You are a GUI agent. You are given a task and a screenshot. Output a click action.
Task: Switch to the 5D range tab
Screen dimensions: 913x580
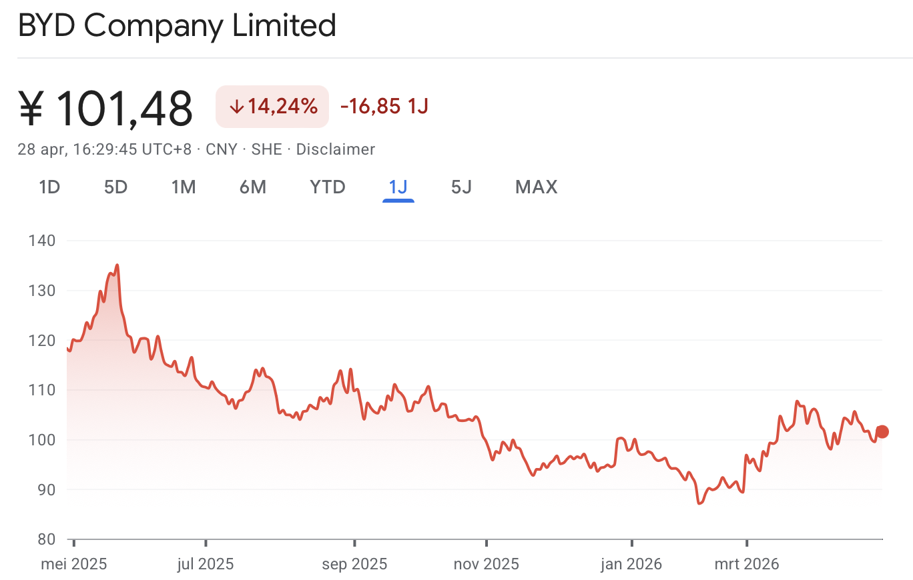pos(115,187)
